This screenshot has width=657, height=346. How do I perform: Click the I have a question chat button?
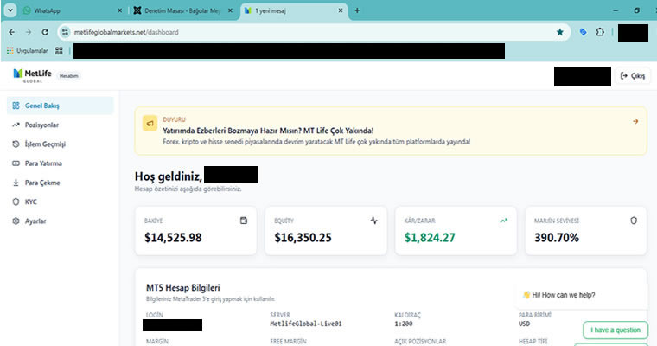pos(616,330)
